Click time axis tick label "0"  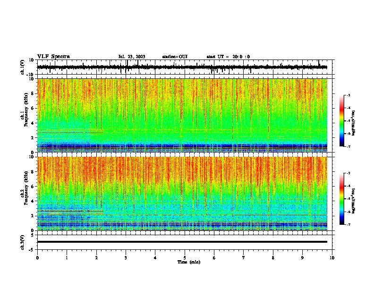tap(37, 258)
